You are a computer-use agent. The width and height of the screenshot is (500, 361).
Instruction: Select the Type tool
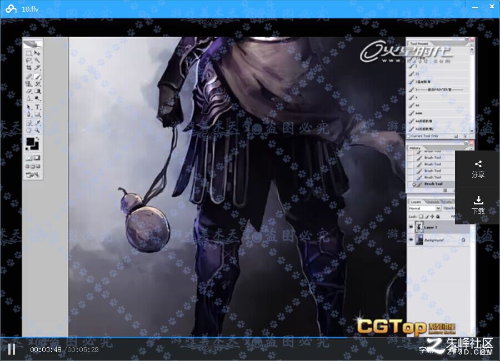(x=37, y=107)
